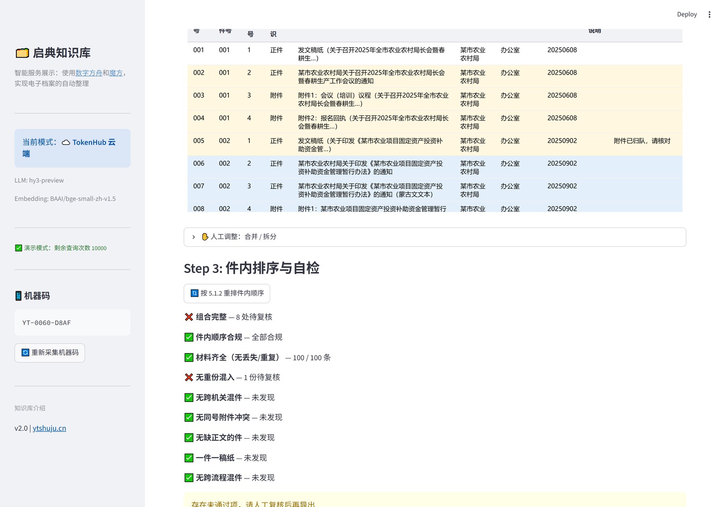This screenshot has width=725, height=507.
Task: Click the hand icon beside 人工调整
Action: 205,237
